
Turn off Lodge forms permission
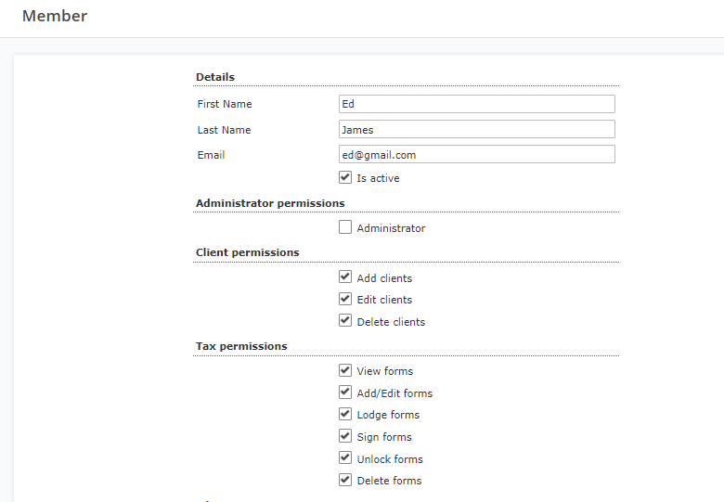click(345, 414)
